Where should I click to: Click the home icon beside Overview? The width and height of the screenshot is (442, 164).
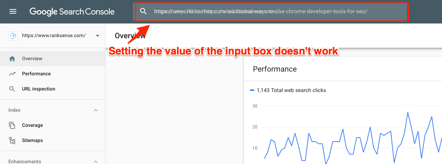point(12,59)
